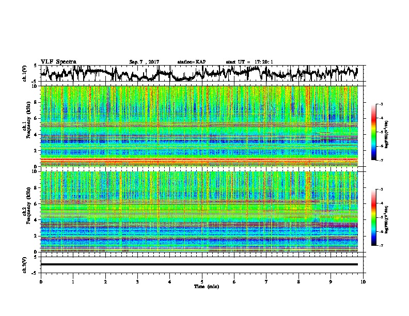The width and height of the screenshot is (409, 316).
Task: Click the "station=KAP" header label
Action: click(191, 62)
